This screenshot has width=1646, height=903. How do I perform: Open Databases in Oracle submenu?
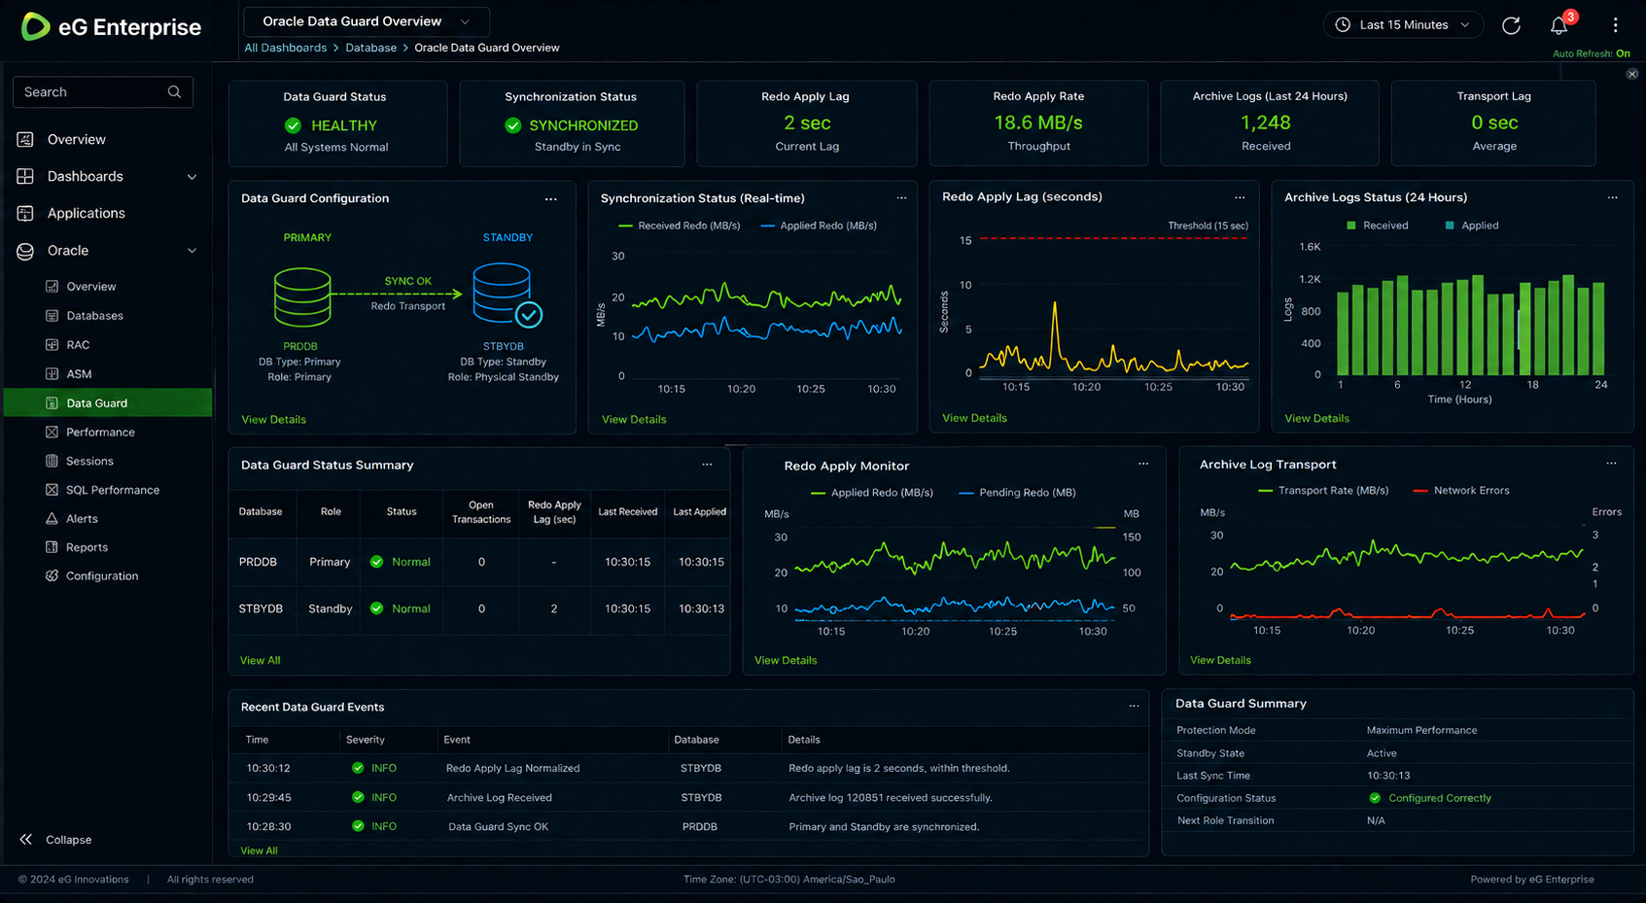pos(94,316)
